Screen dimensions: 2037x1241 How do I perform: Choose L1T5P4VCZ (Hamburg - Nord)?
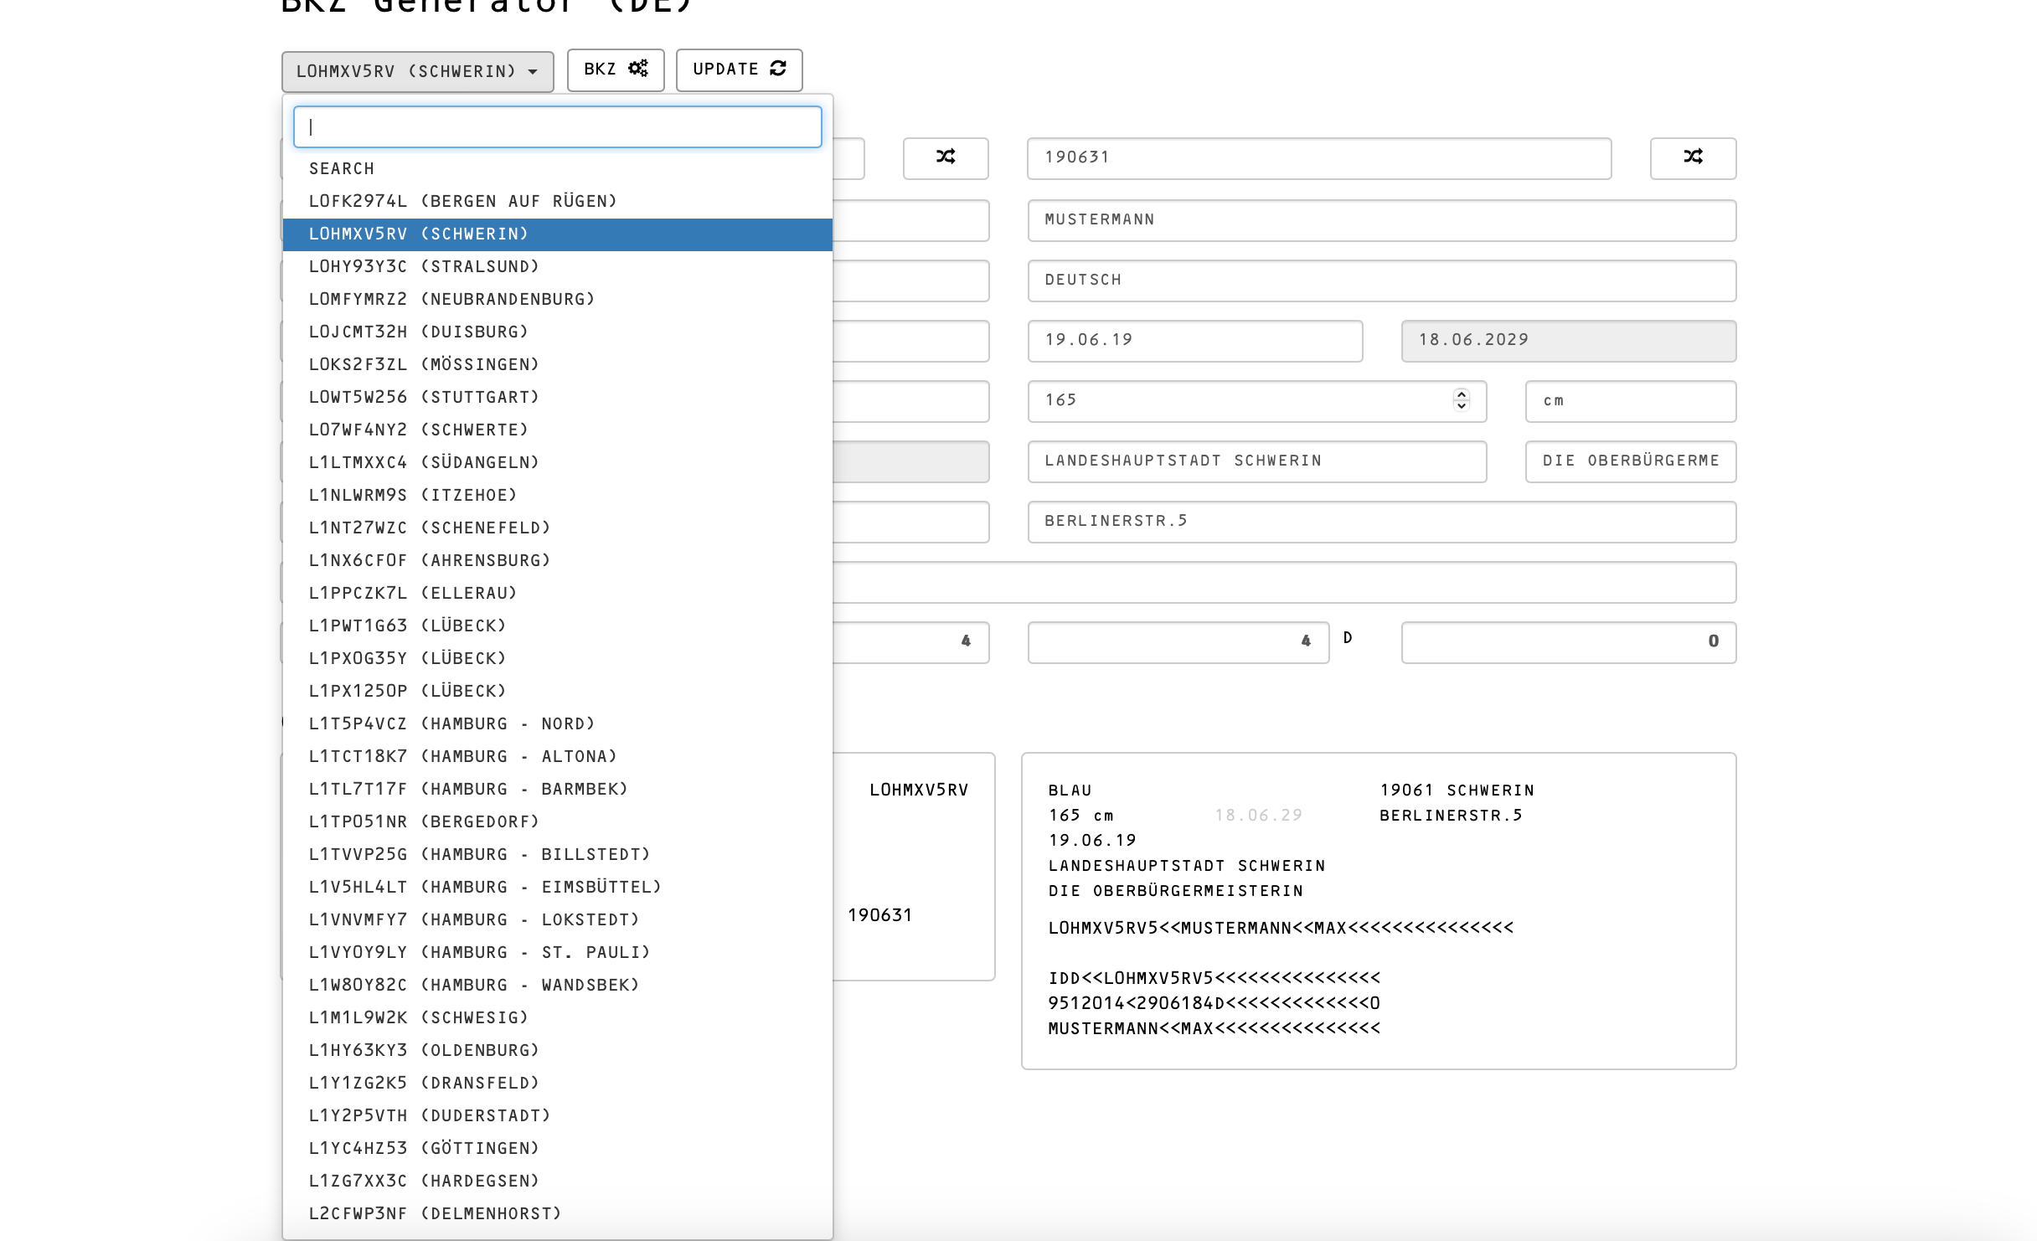tap(557, 723)
